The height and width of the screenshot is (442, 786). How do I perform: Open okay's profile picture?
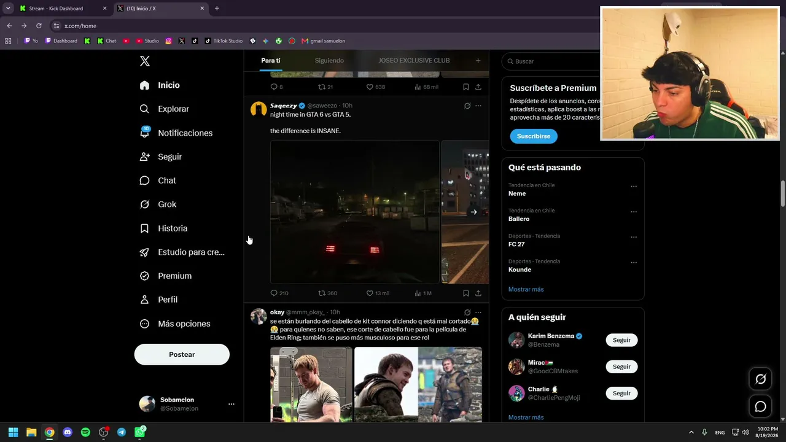tap(259, 316)
